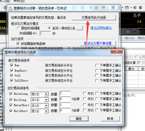
Task: Expand the EnterLong price dropdown
Action: (46, 94)
